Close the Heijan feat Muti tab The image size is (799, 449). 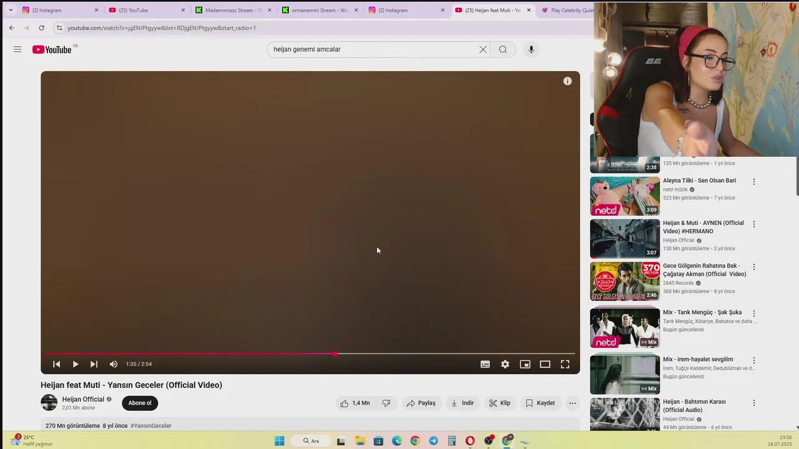coord(529,10)
